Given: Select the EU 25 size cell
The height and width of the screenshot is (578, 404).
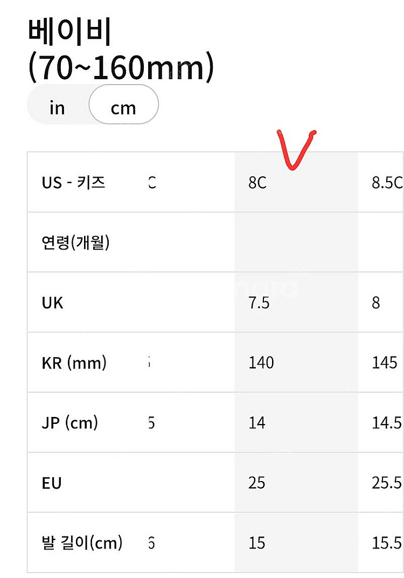Looking at the screenshot, I should point(296,483).
